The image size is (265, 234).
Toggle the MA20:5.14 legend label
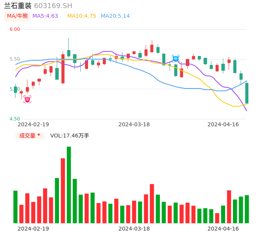coord(115,16)
